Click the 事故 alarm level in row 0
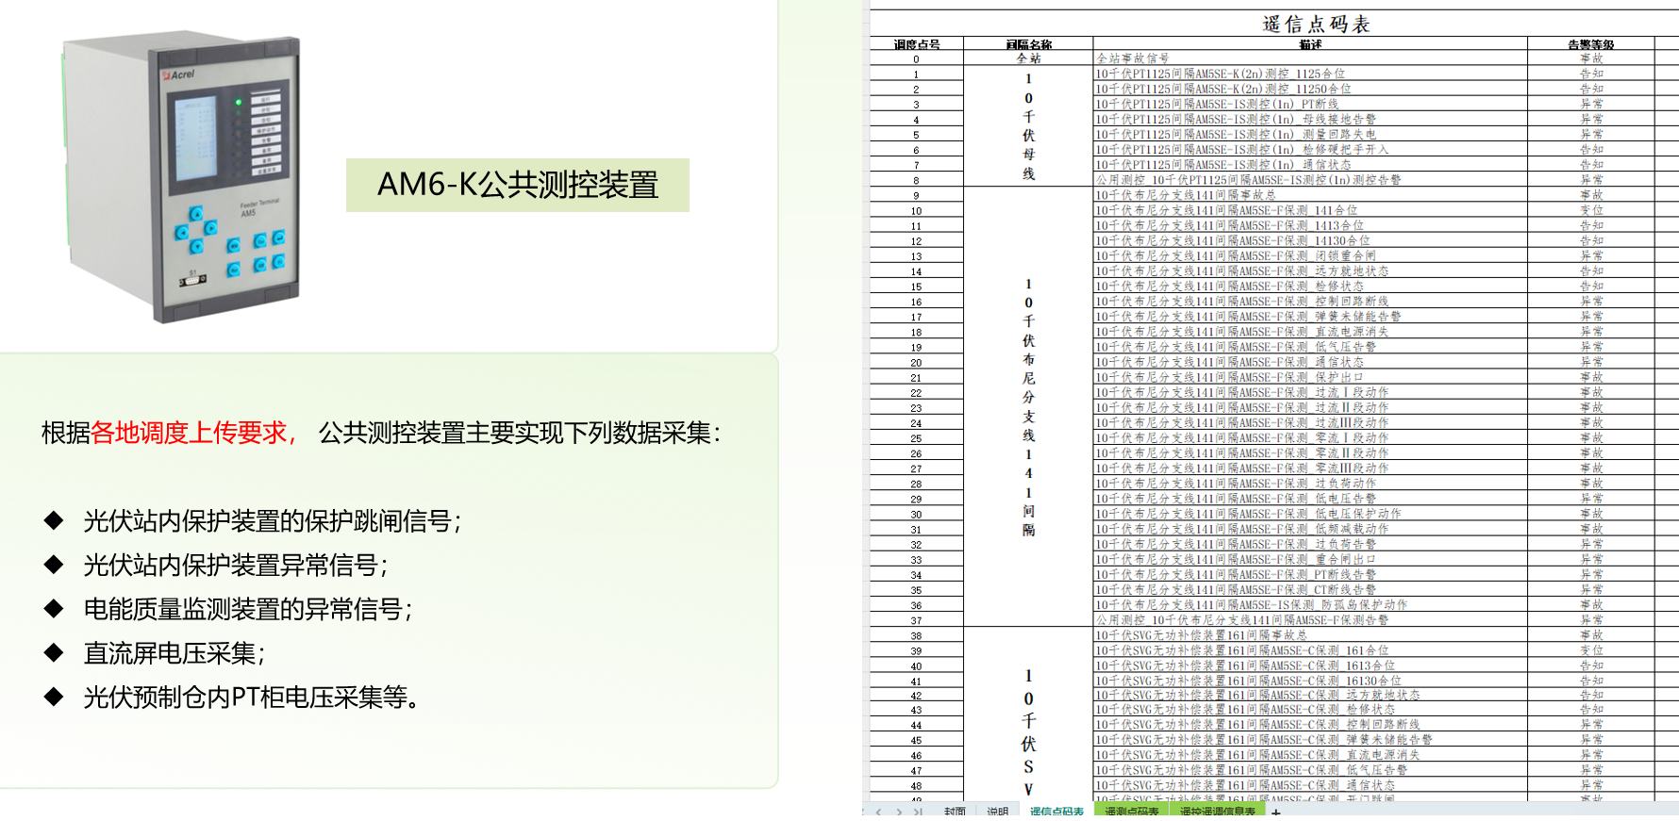The width and height of the screenshot is (1679, 821). point(1591,58)
